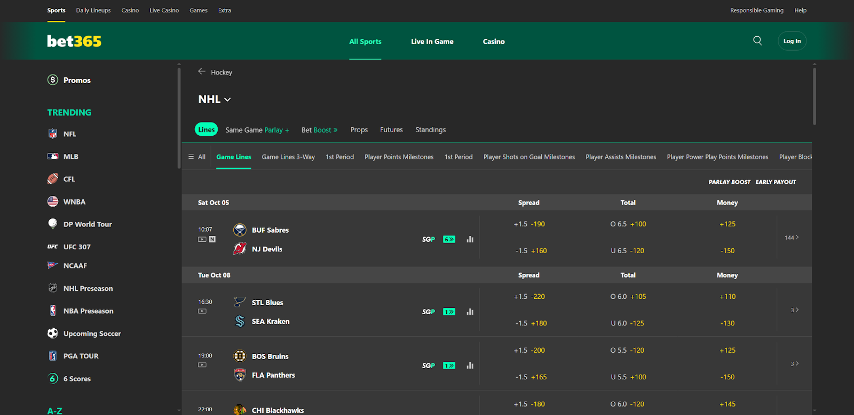Bet BUF Sabres spread +1.5 -190
The width and height of the screenshot is (854, 415).
pyautogui.click(x=529, y=224)
